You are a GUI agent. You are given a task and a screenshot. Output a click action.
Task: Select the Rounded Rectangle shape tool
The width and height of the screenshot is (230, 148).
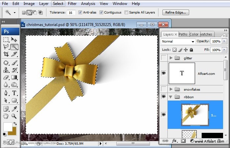coord(14,100)
